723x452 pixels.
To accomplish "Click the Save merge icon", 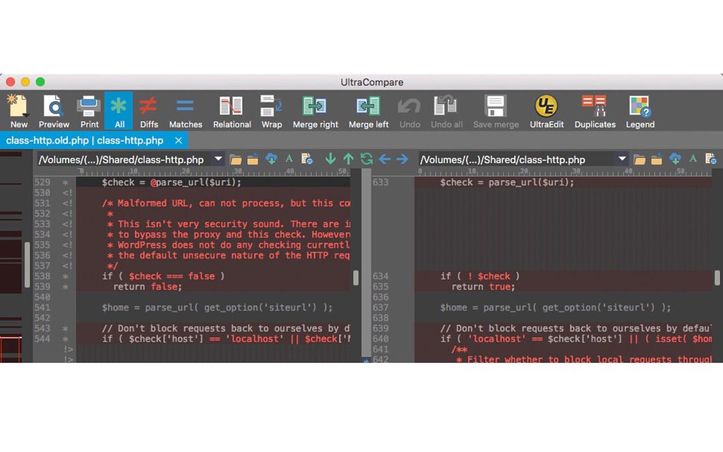I will coord(496,111).
